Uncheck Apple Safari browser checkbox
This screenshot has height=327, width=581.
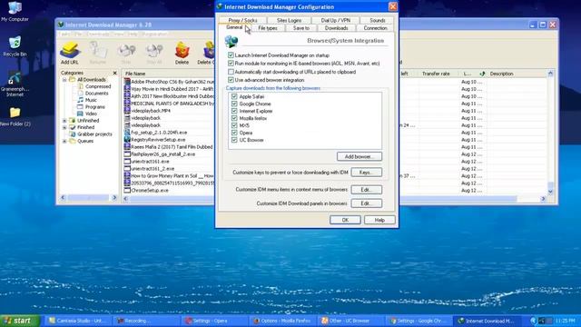pos(234,96)
